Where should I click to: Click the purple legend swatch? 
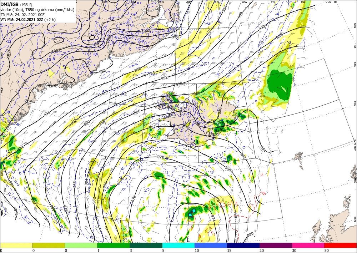276,245
